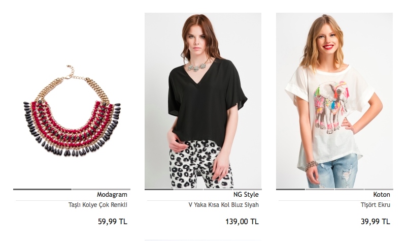Click the NG Style brand name

246,195
